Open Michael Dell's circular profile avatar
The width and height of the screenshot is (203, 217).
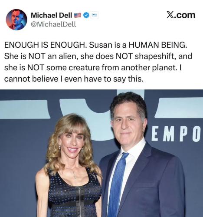coord(16,20)
